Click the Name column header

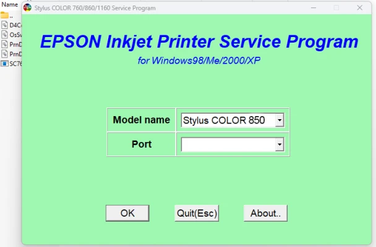point(10,4)
